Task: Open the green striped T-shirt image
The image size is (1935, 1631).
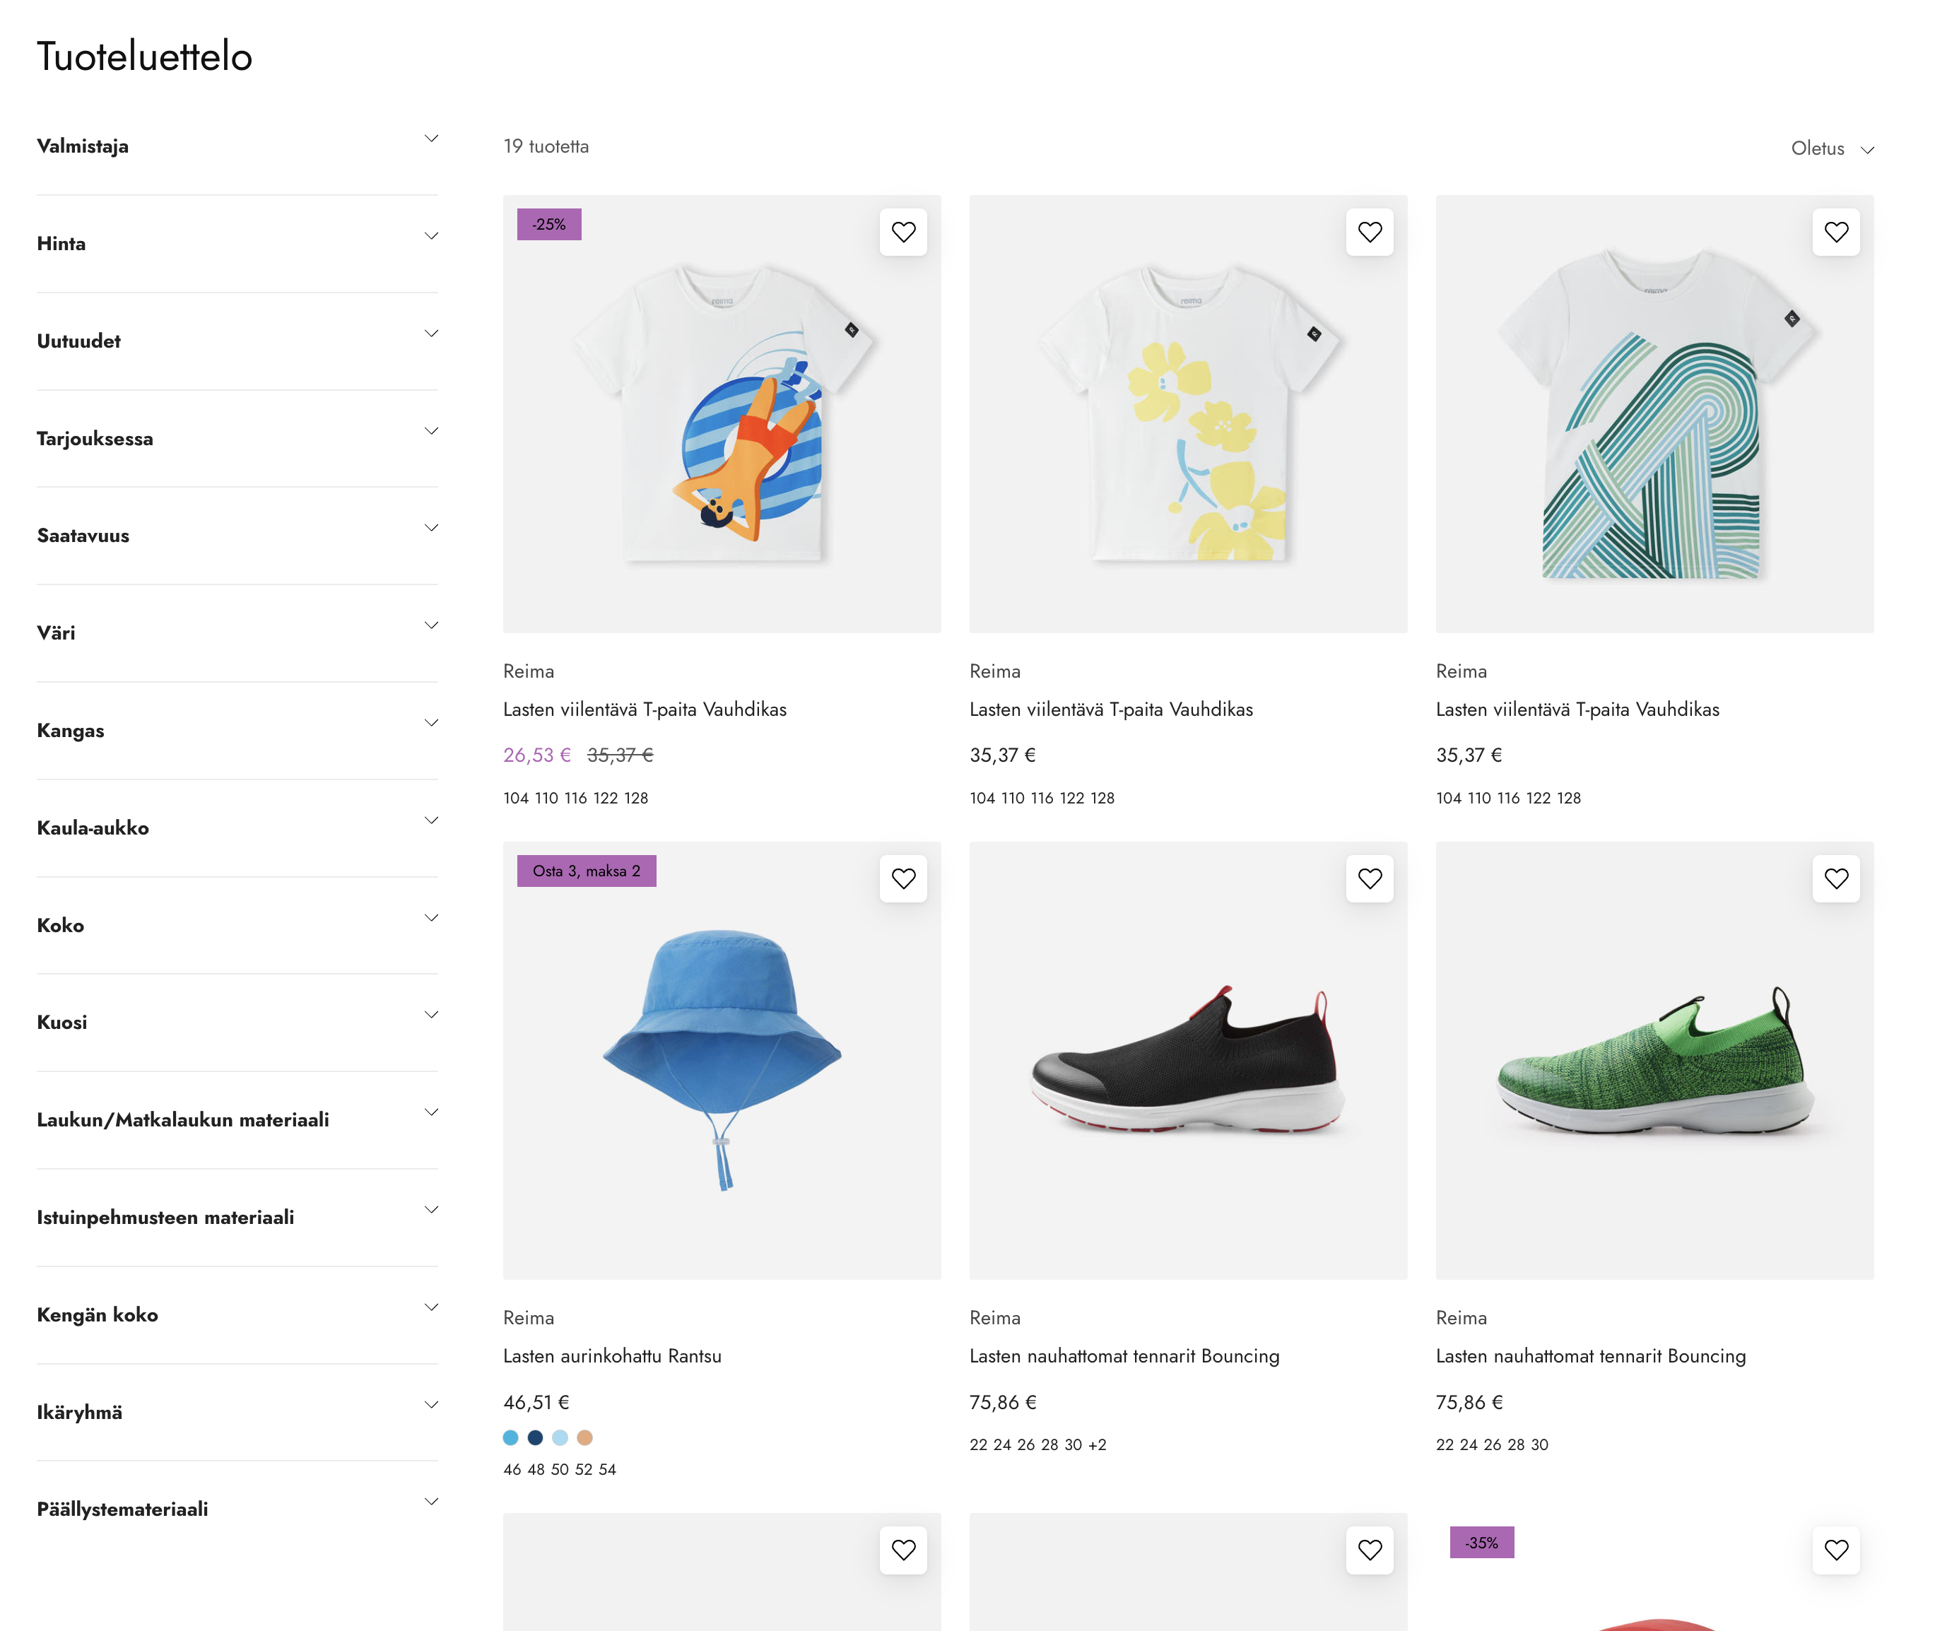Action: click(1654, 414)
